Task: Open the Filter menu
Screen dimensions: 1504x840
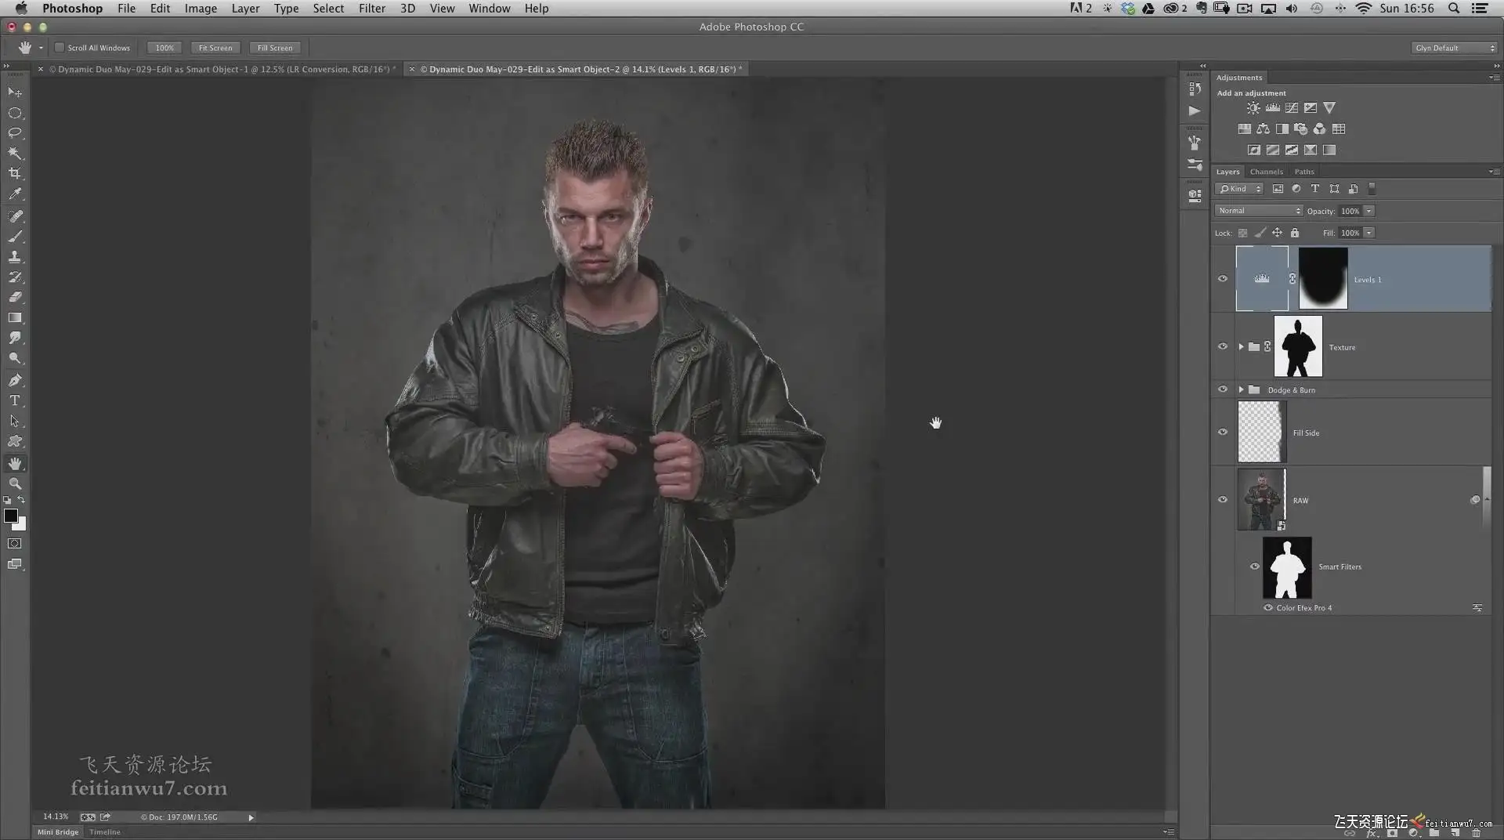Action: click(371, 9)
